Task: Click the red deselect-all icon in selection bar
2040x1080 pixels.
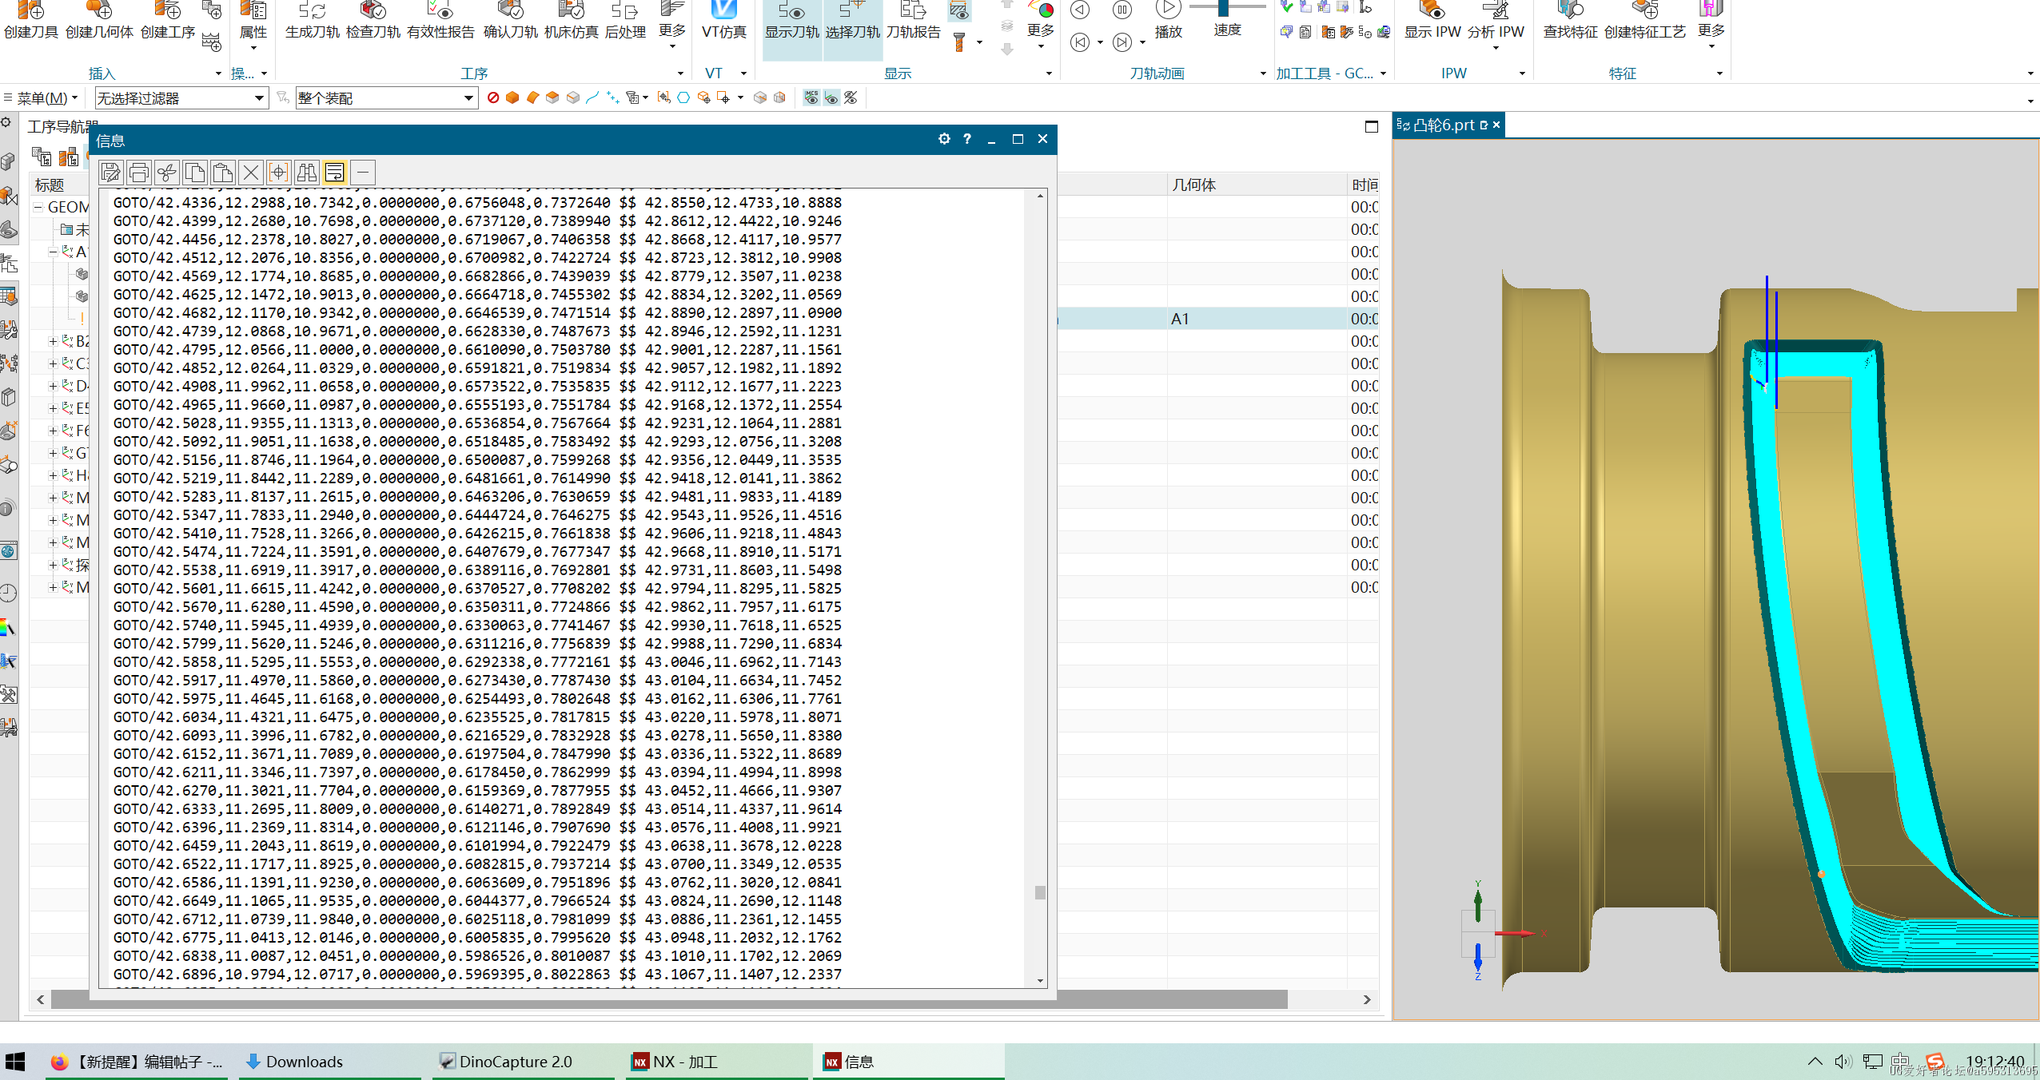Action: (493, 97)
